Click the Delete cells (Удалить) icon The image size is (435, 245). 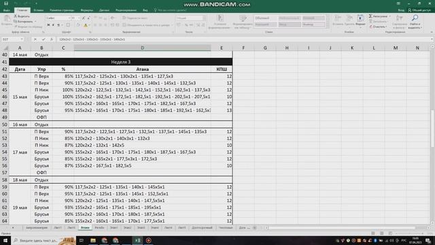click(x=349, y=18)
